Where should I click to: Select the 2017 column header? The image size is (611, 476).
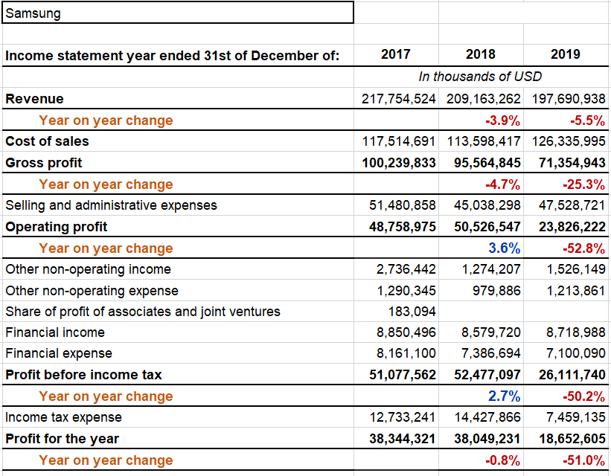(395, 54)
